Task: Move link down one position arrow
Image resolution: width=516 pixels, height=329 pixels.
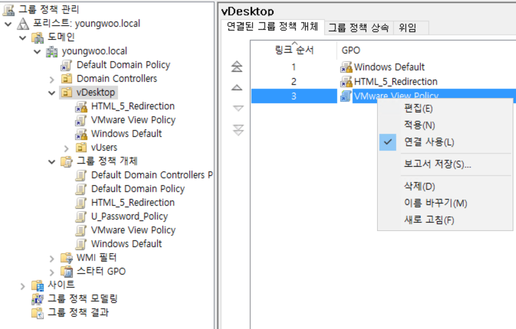Action: 238,109
